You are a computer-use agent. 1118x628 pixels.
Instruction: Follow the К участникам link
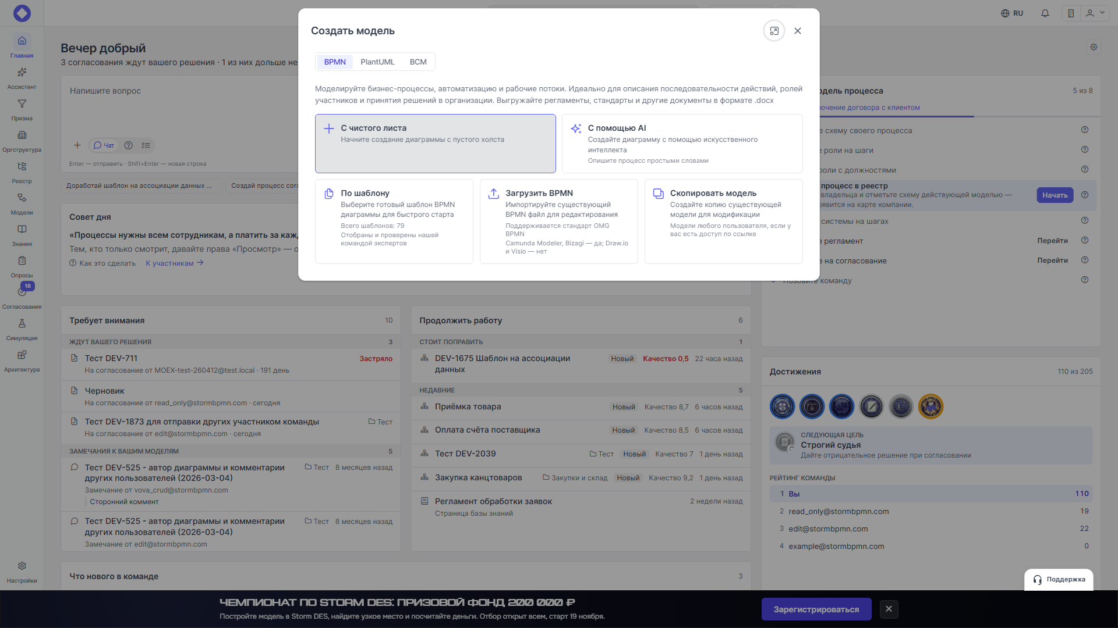[x=175, y=263]
